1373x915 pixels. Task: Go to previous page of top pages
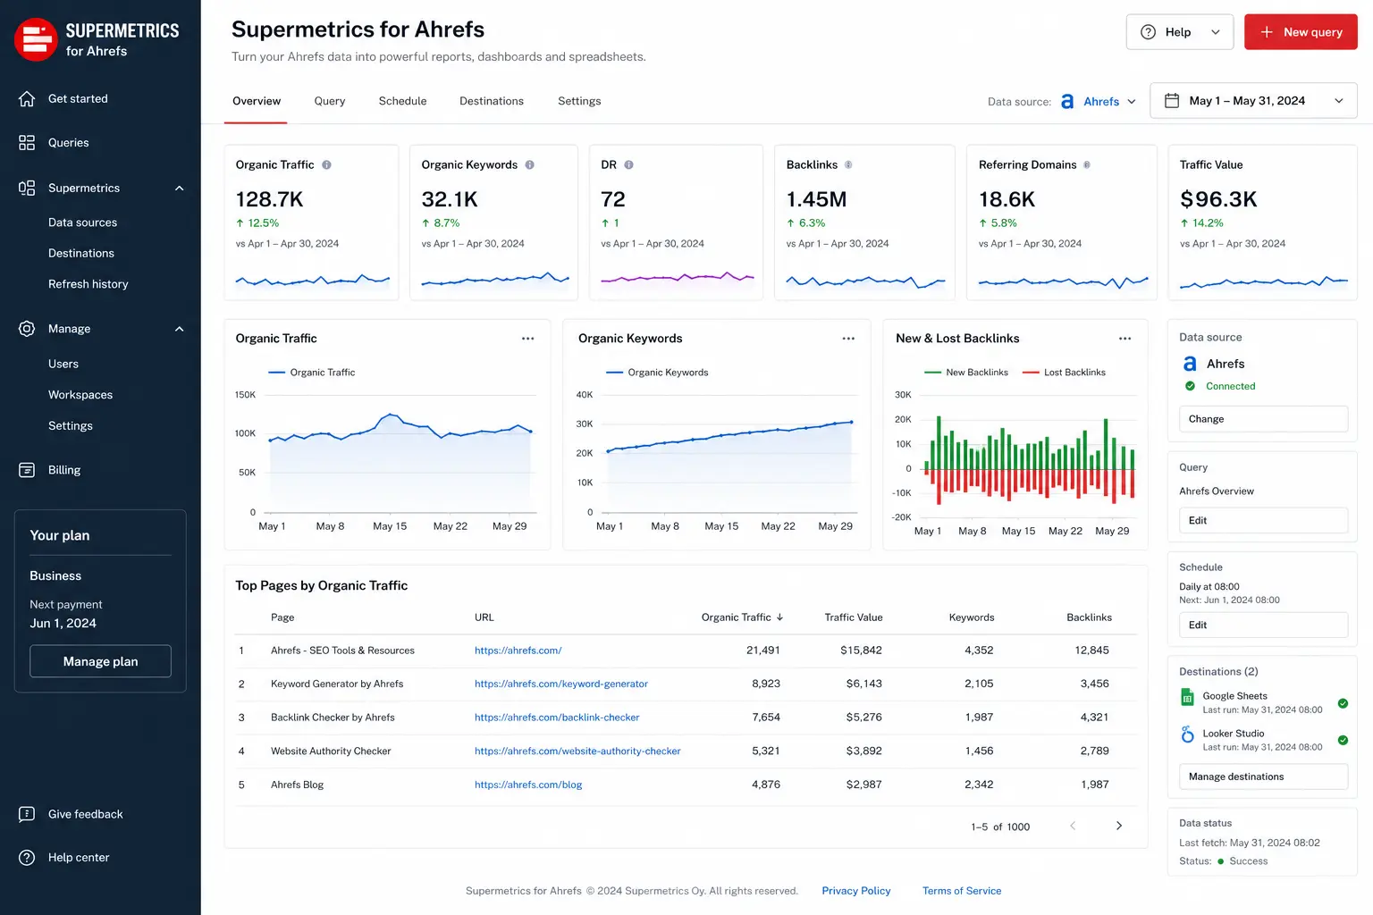coord(1073,826)
